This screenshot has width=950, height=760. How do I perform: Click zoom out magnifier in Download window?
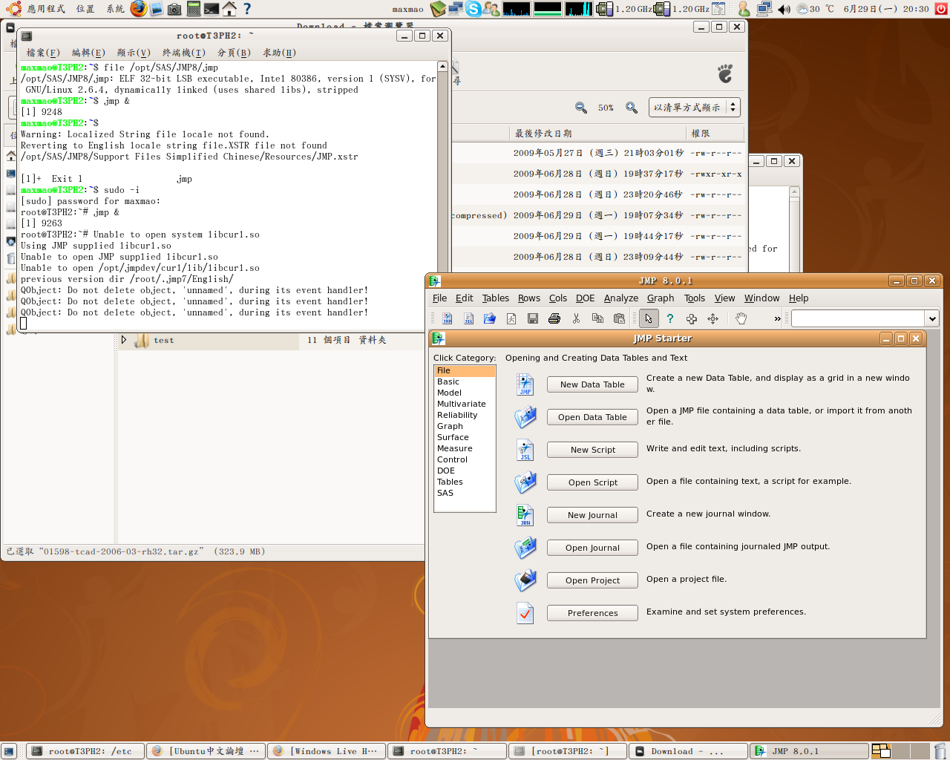pyautogui.click(x=581, y=108)
